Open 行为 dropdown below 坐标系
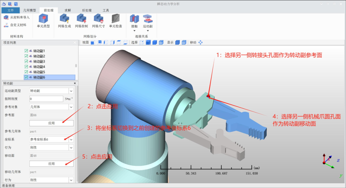This screenshot has height=188, width=346. coord(71,148)
